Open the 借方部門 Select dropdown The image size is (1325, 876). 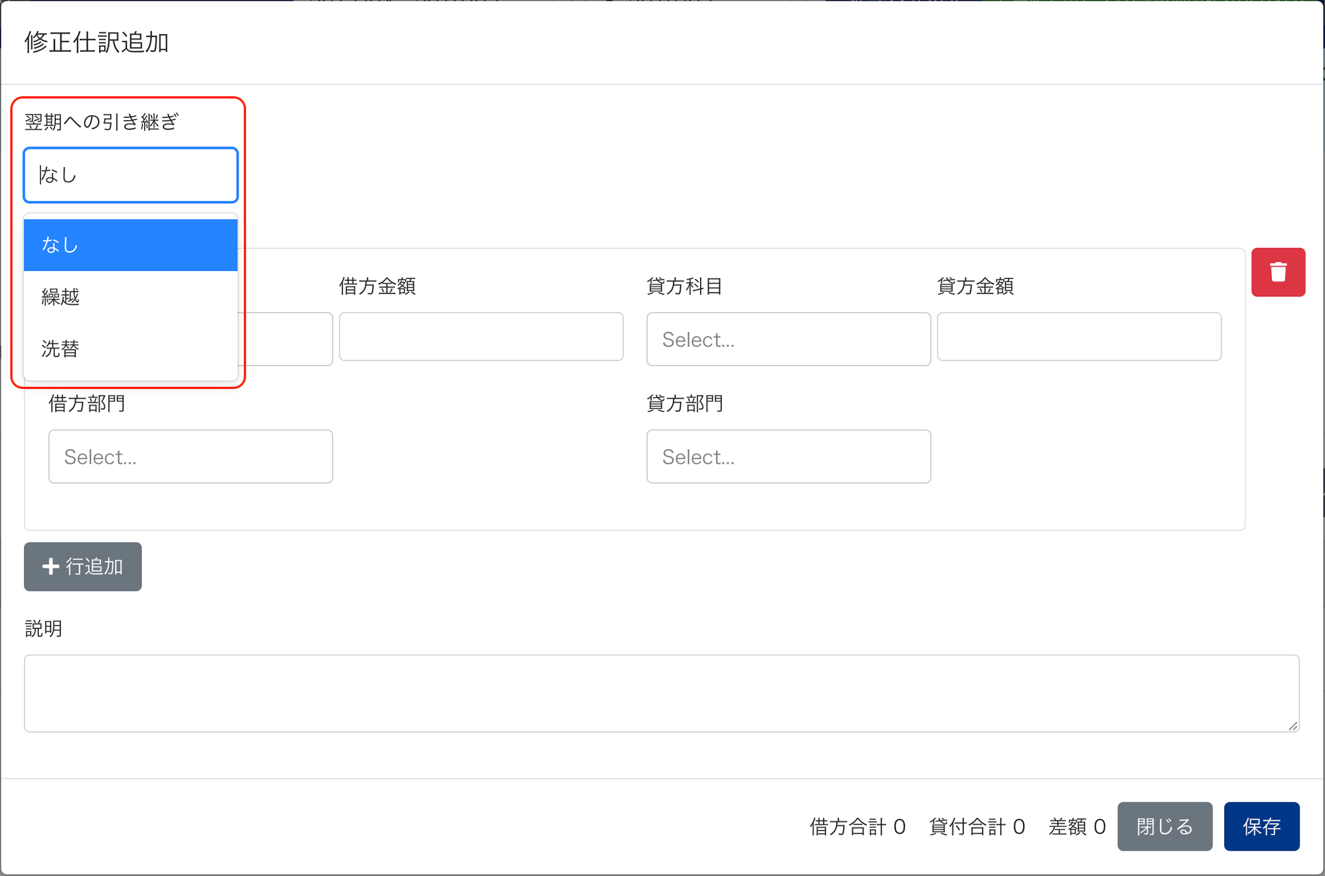click(x=190, y=457)
